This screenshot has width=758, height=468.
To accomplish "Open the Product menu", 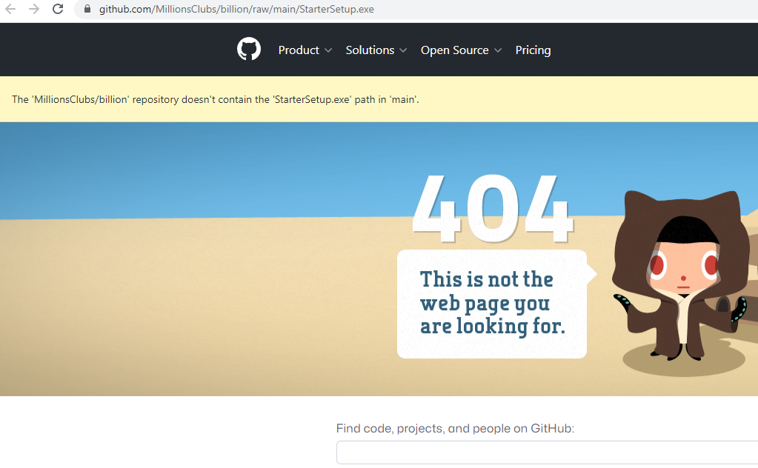I will (305, 50).
